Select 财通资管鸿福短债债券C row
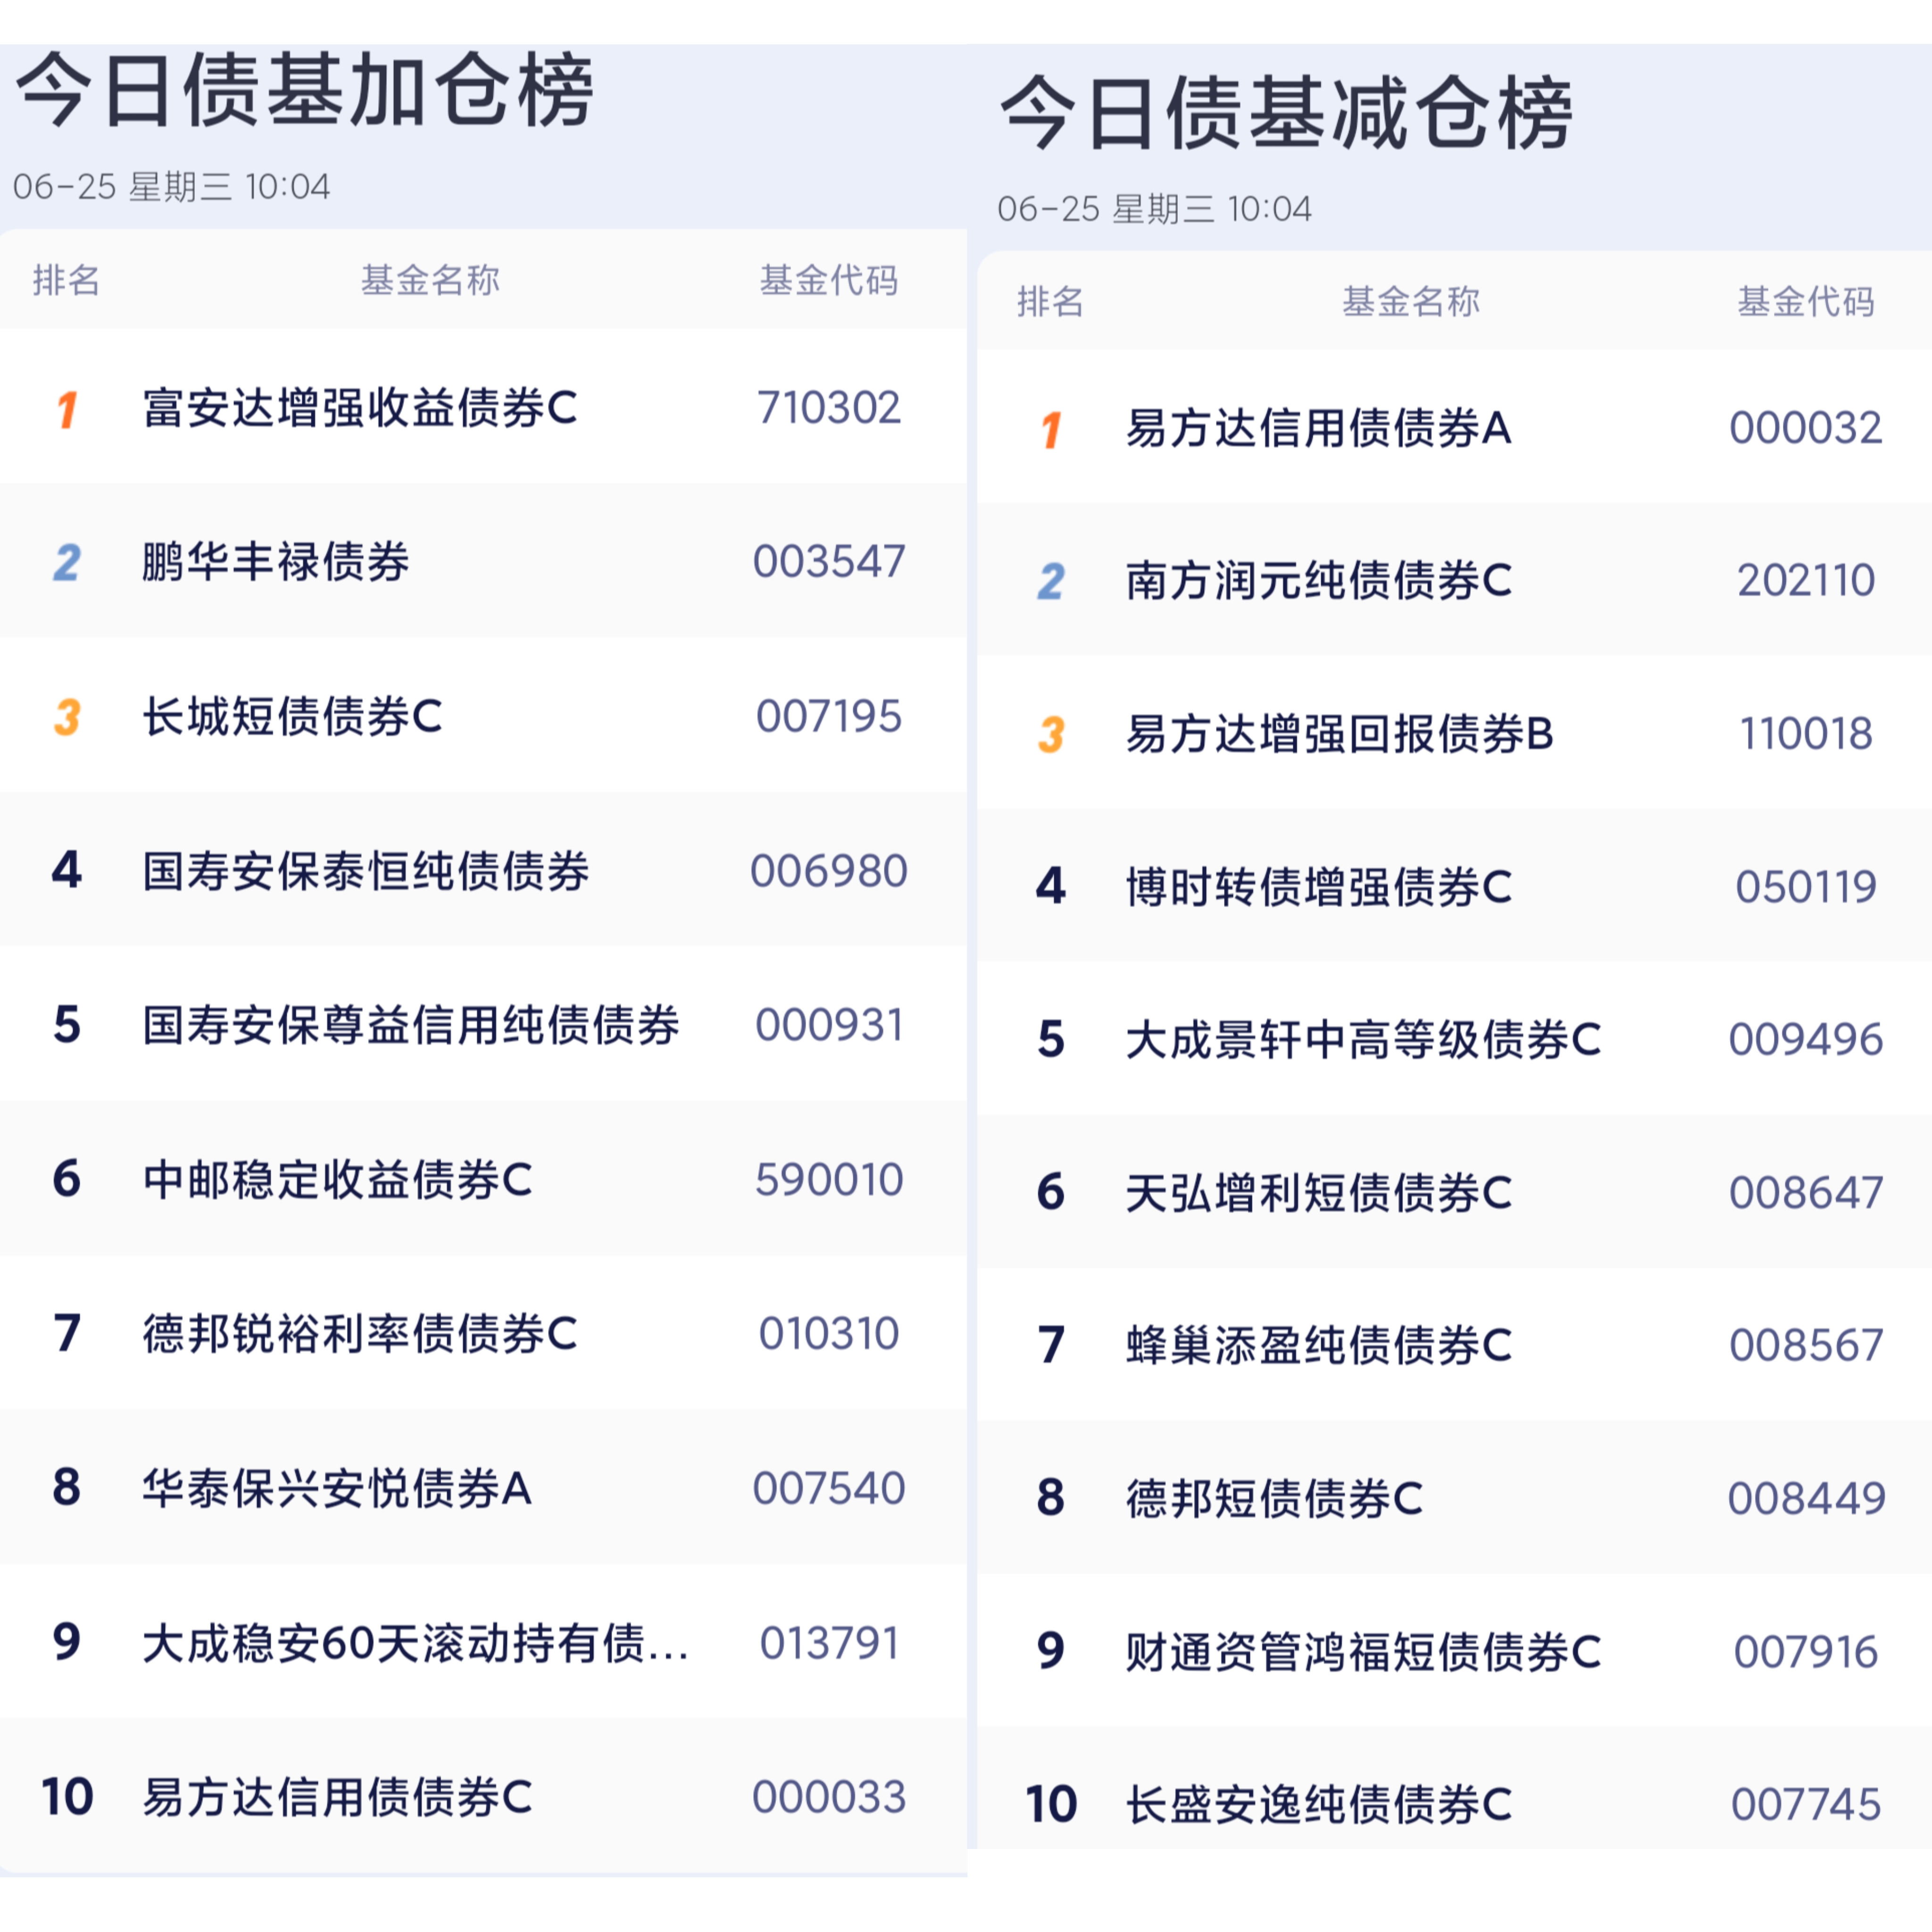 (x=1363, y=1652)
